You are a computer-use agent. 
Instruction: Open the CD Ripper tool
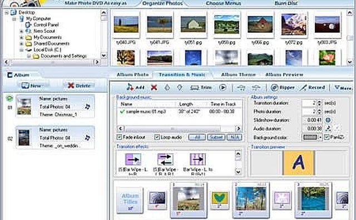283,88
